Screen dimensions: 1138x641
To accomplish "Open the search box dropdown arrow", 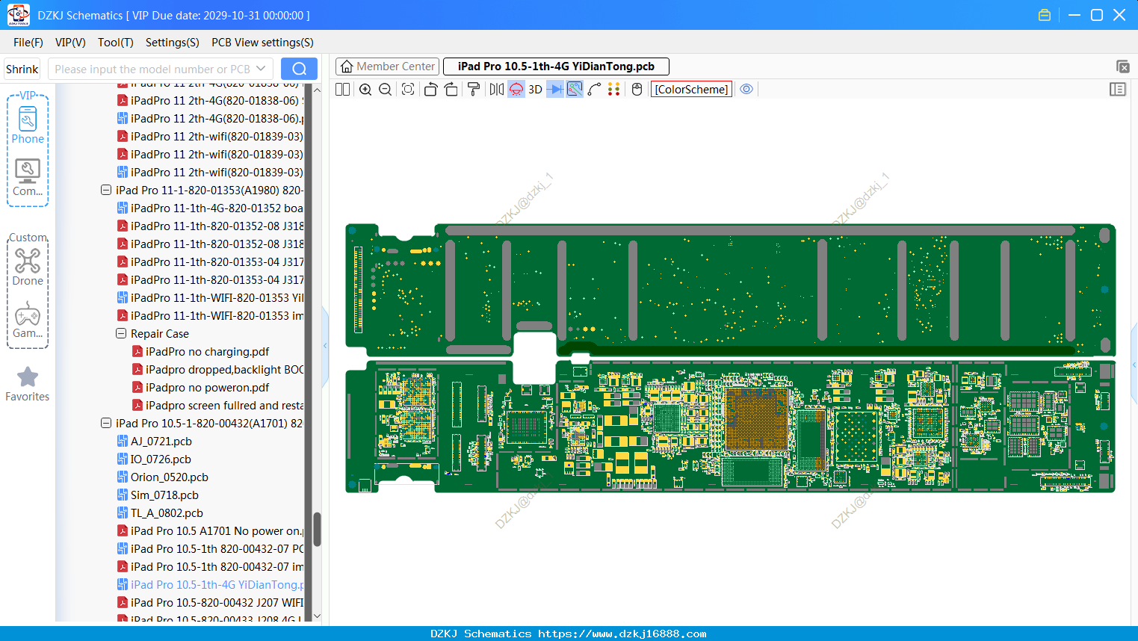I will coord(261,69).
